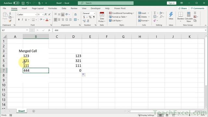Toggle Underline formatting
Screen dimensions: 208x117
coord(26,19)
